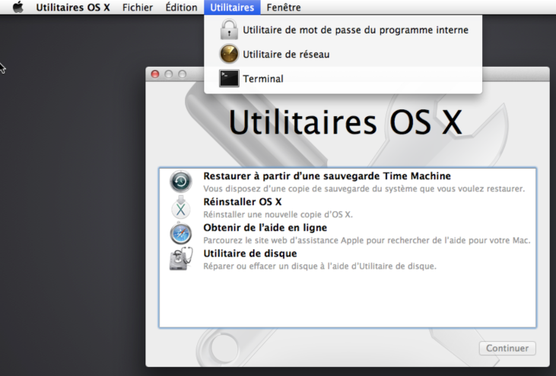Click the Safari compass icon
This screenshot has width=556, height=376.
[181, 234]
